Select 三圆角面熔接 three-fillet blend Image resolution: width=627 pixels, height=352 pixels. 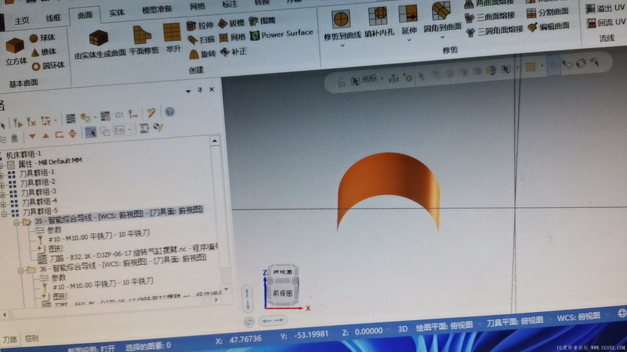(494, 31)
